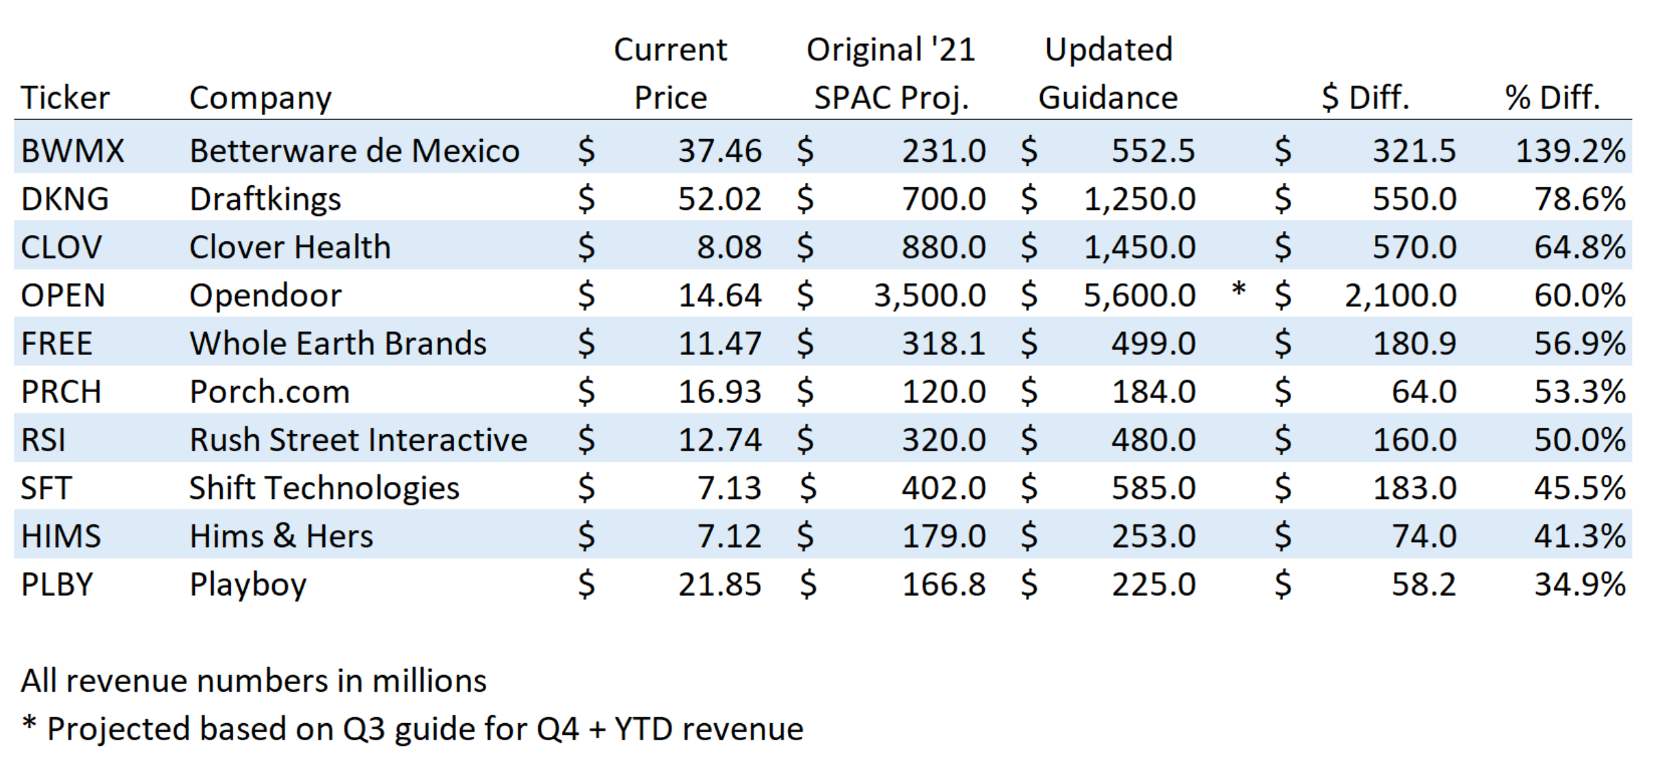Click the 14.64 Opendoor price
Image resolution: width=1654 pixels, height=765 pixels.
tap(720, 295)
